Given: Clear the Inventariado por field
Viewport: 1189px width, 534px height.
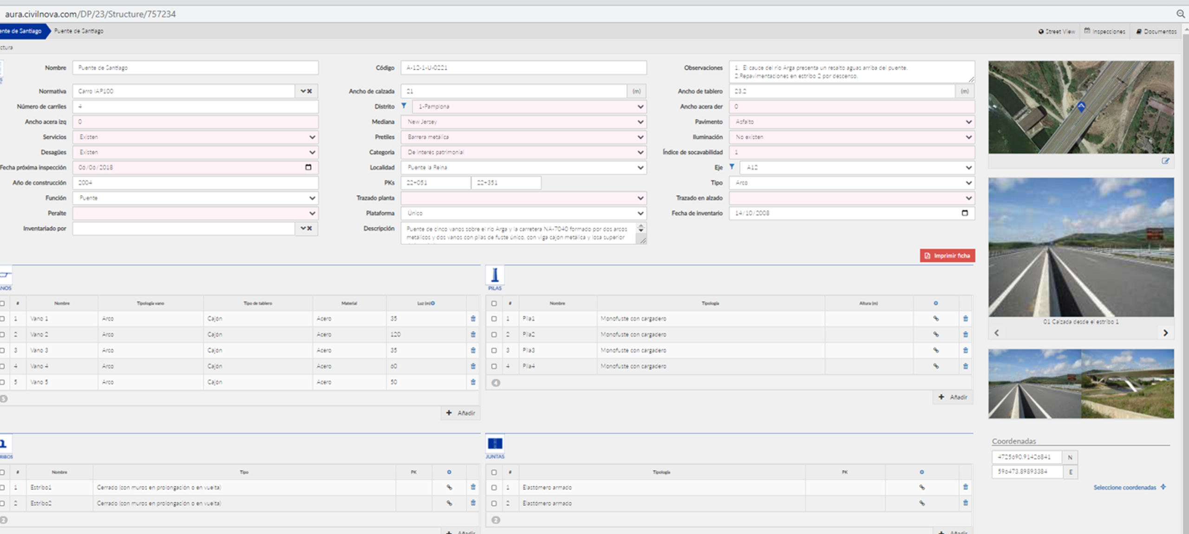Looking at the screenshot, I should 310,228.
